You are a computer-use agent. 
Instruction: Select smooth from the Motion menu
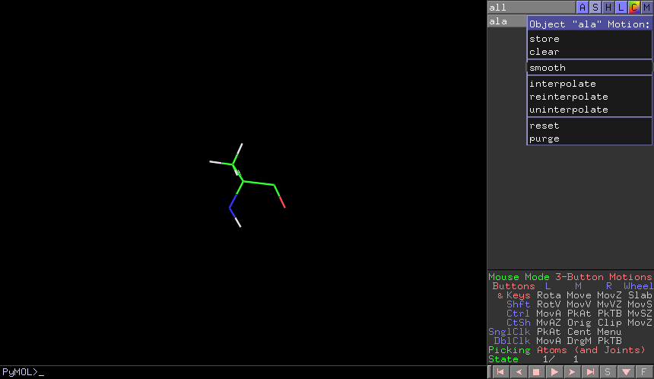[548, 68]
